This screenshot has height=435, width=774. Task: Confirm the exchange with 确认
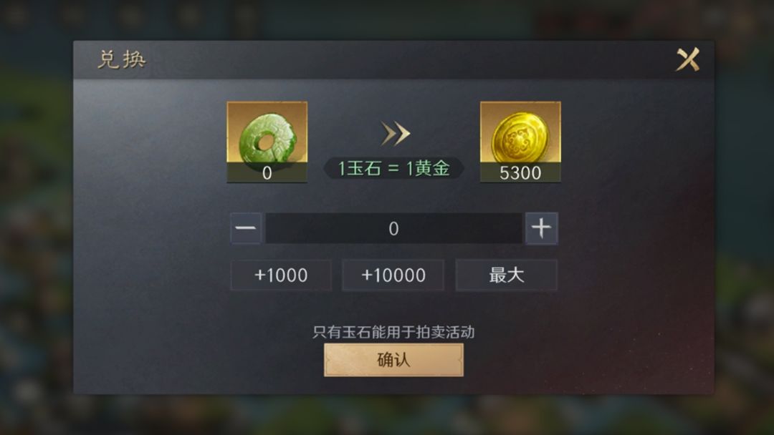tap(393, 360)
